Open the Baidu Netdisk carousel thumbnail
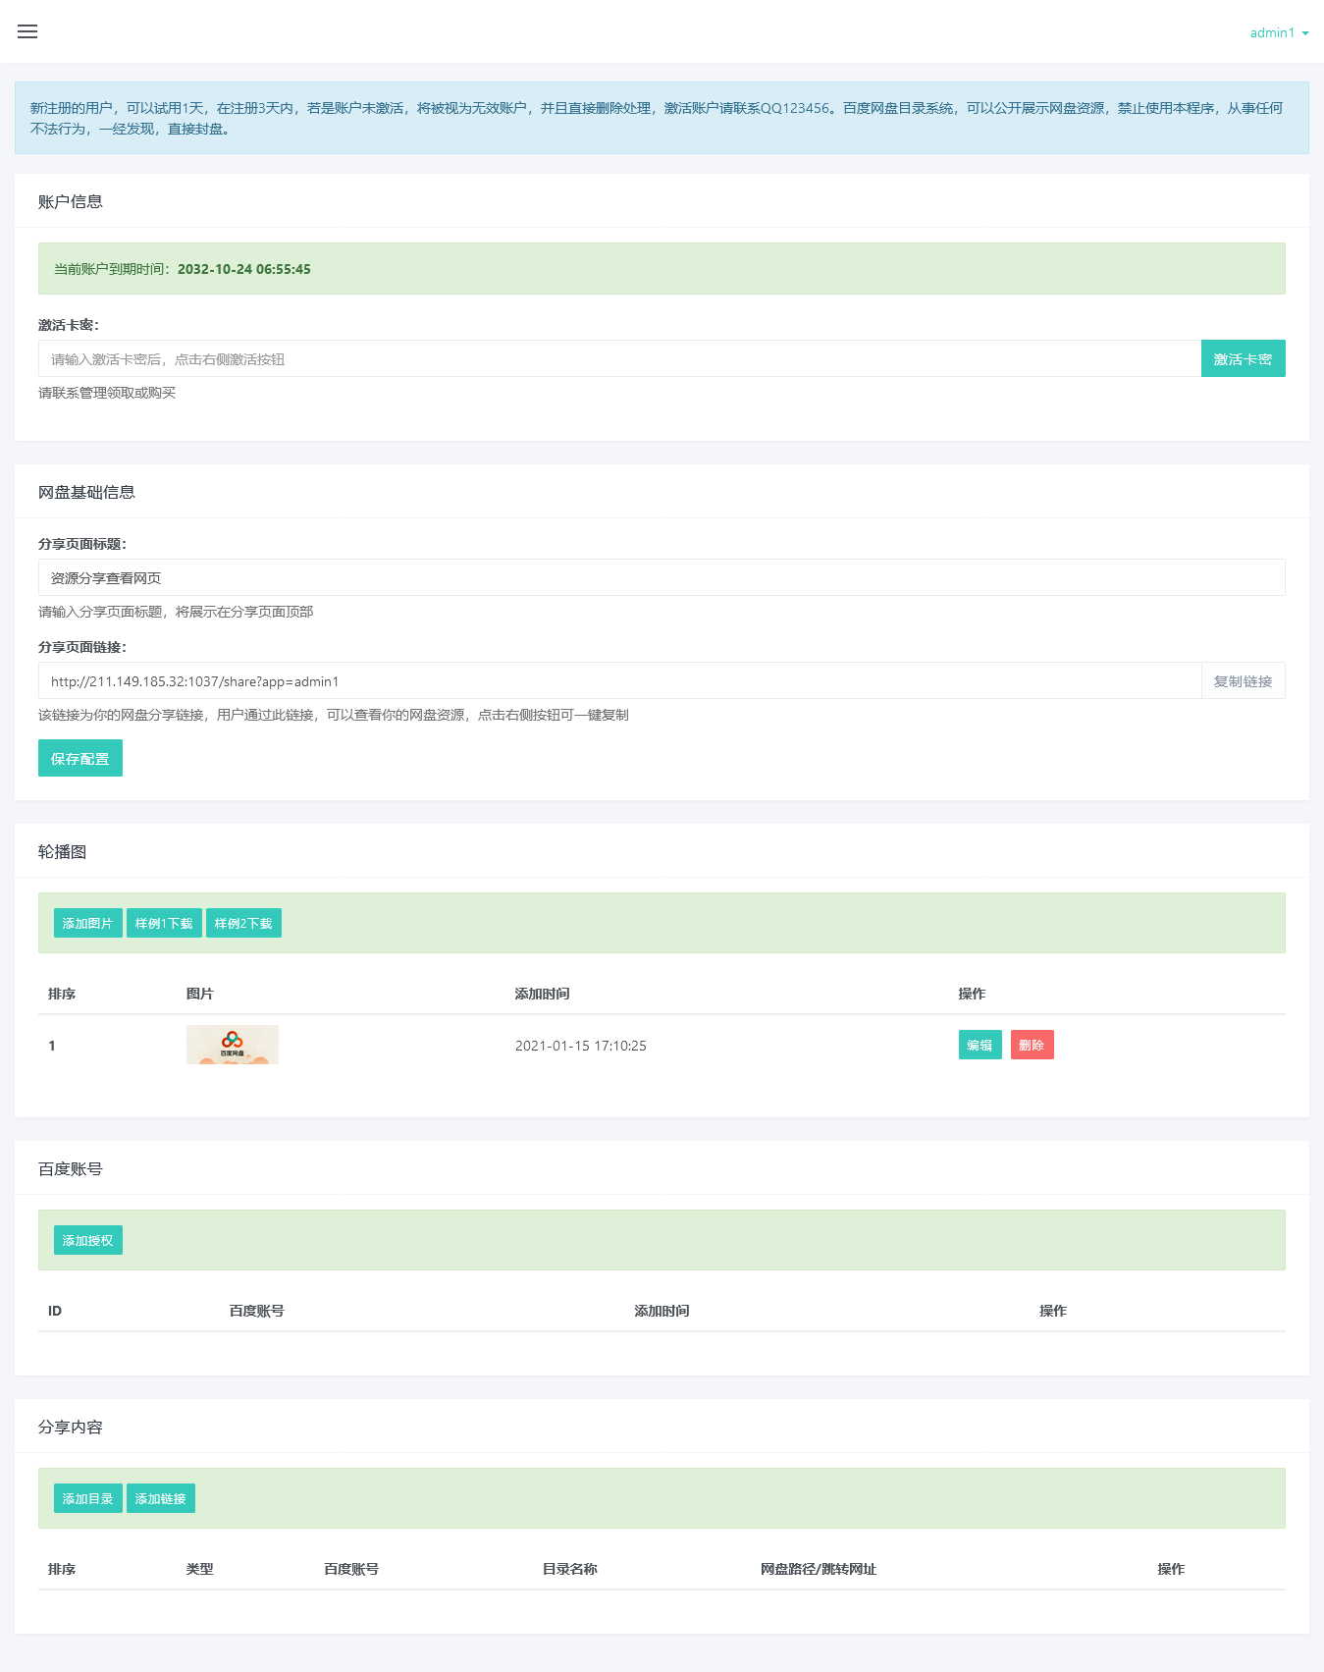1324x1672 pixels. 233,1045
